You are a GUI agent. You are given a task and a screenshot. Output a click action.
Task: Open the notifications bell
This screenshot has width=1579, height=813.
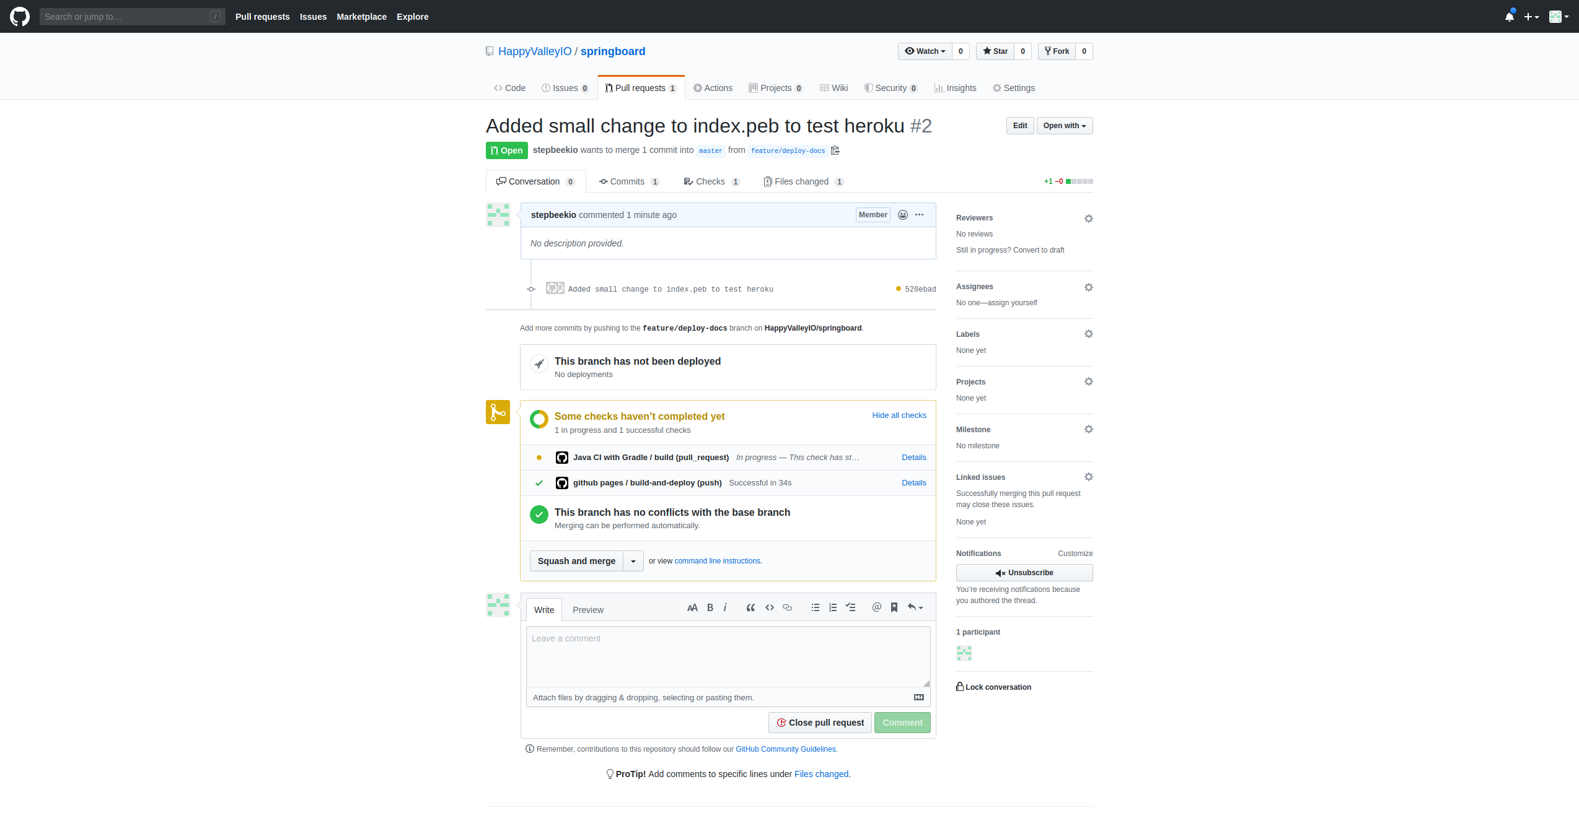[1510, 17]
